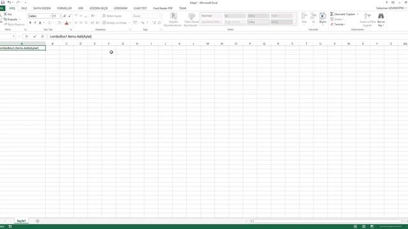Image resolution: width=408 pixels, height=229 pixels.
Task: Switch to VERİ ribbon tab
Action: (80, 8)
